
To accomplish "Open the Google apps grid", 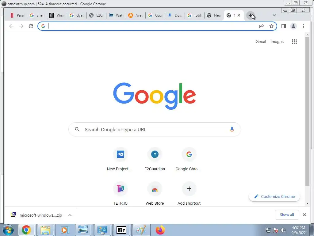I will (x=294, y=42).
